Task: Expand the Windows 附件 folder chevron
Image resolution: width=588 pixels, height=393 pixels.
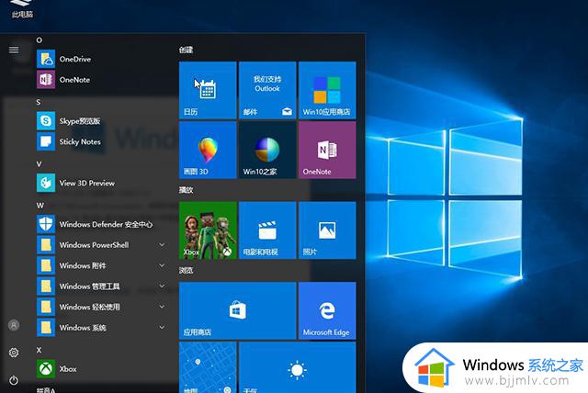Action: pos(162,265)
